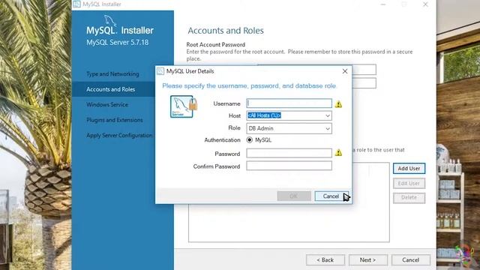Click the 'MySQL Server 5.7.18' text
This screenshot has width=480, height=270.
coord(118,42)
